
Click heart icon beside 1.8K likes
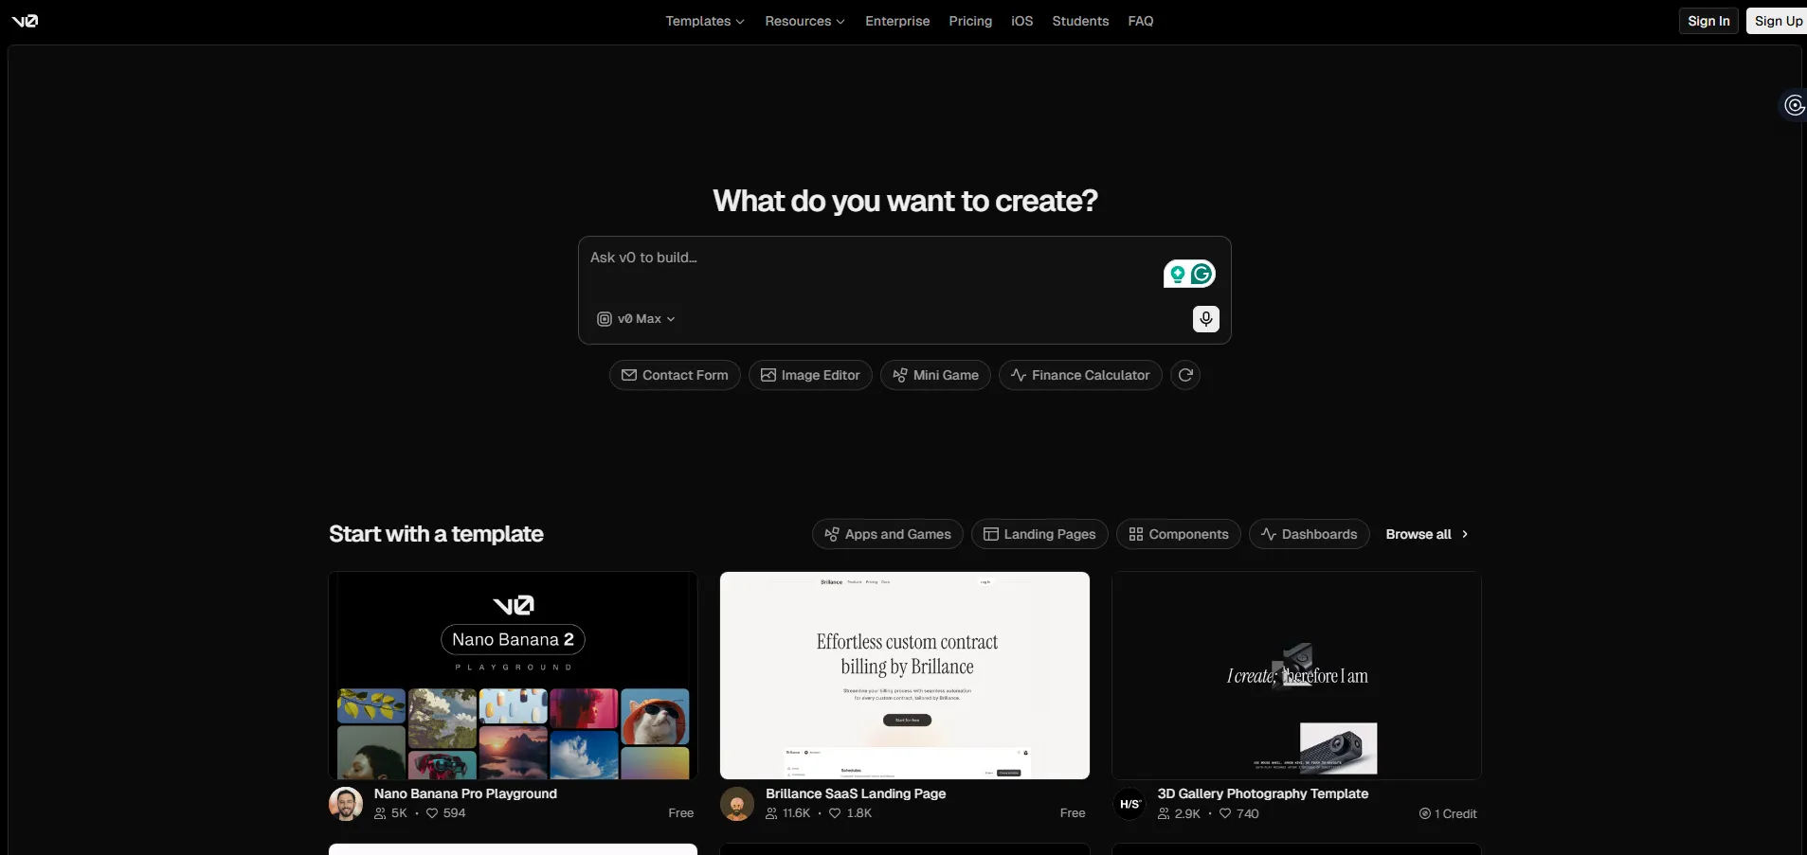click(x=835, y=813)
